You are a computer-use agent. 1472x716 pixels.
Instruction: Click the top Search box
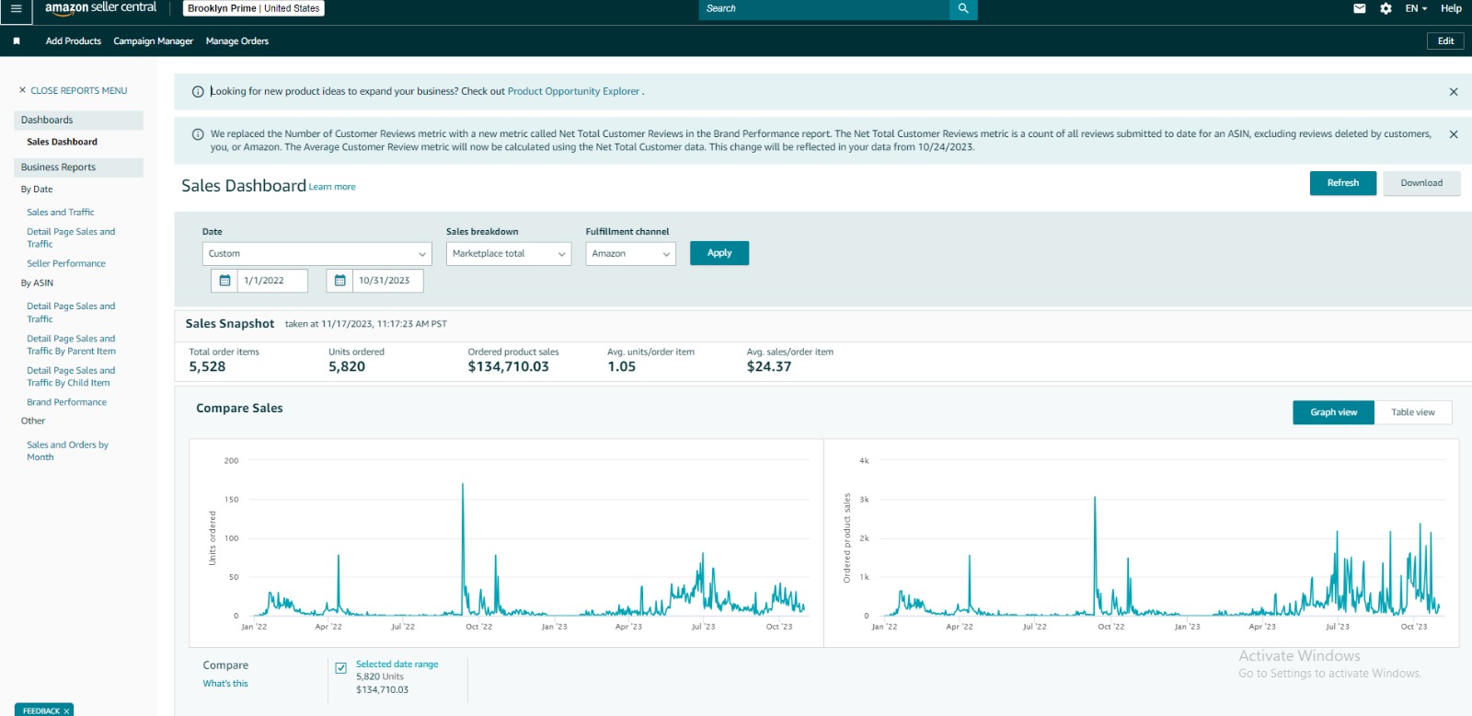tap(824, 8)
